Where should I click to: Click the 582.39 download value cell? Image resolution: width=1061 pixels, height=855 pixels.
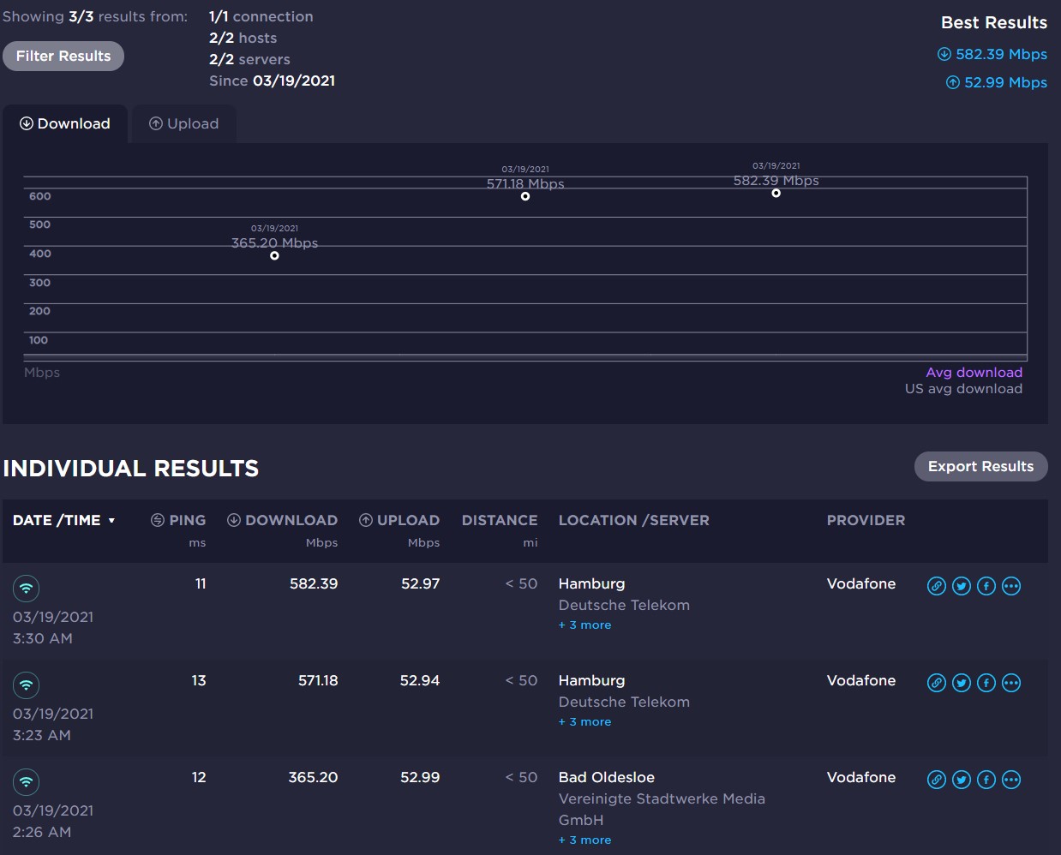click(x=314, y=584)
